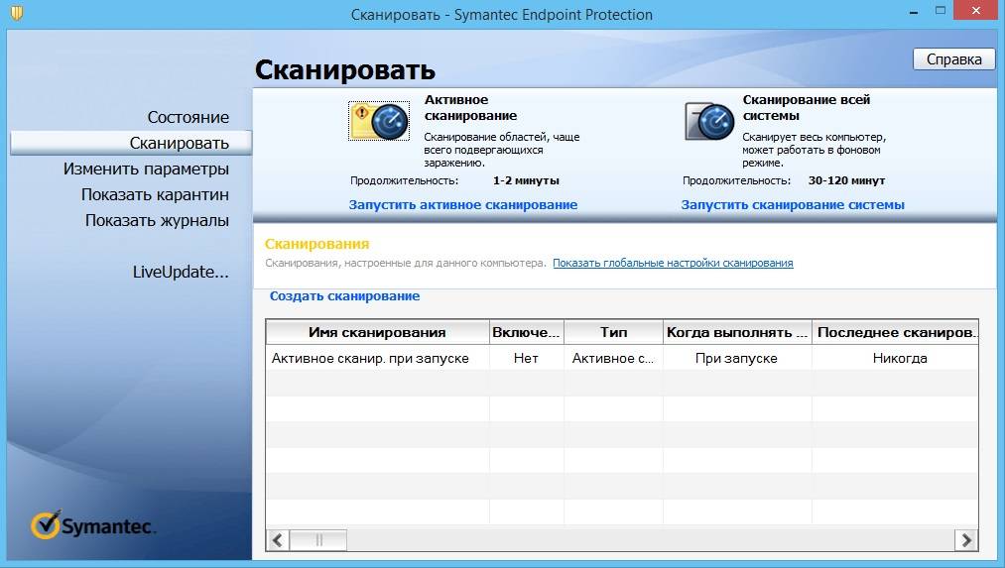Click the horizontal scrollbar thumb

[317, 540]
